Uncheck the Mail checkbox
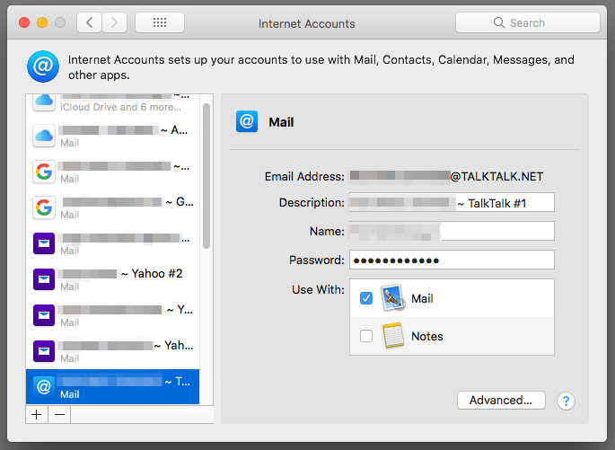Screen dimensions: 615x450 pos(366,298)
